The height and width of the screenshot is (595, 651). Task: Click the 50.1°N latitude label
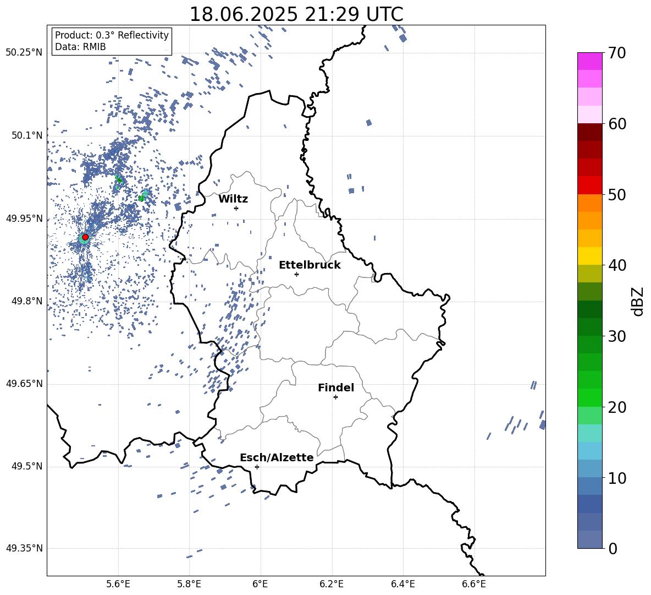(x=27, y=135)
